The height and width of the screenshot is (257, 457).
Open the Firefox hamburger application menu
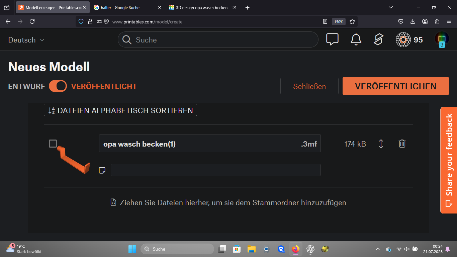coord(449,21)
